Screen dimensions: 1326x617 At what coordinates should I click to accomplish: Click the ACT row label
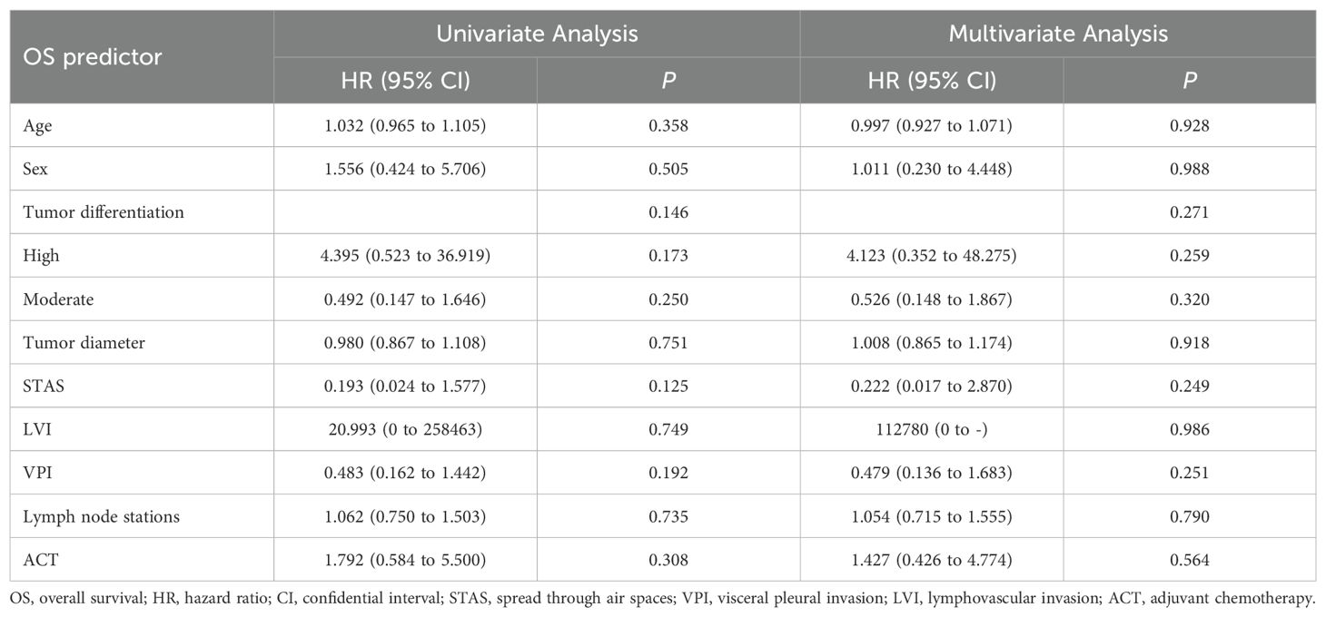point(39,561)
